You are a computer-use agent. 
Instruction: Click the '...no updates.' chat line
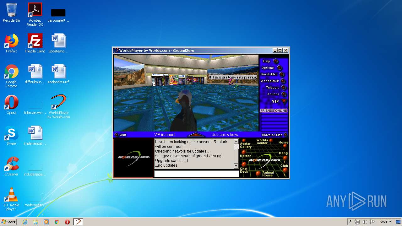[x=167, y=165]
